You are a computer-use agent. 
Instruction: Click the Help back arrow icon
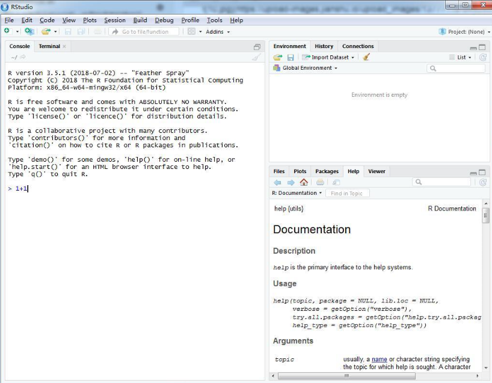pyautogui.click(x=277, y=182)
